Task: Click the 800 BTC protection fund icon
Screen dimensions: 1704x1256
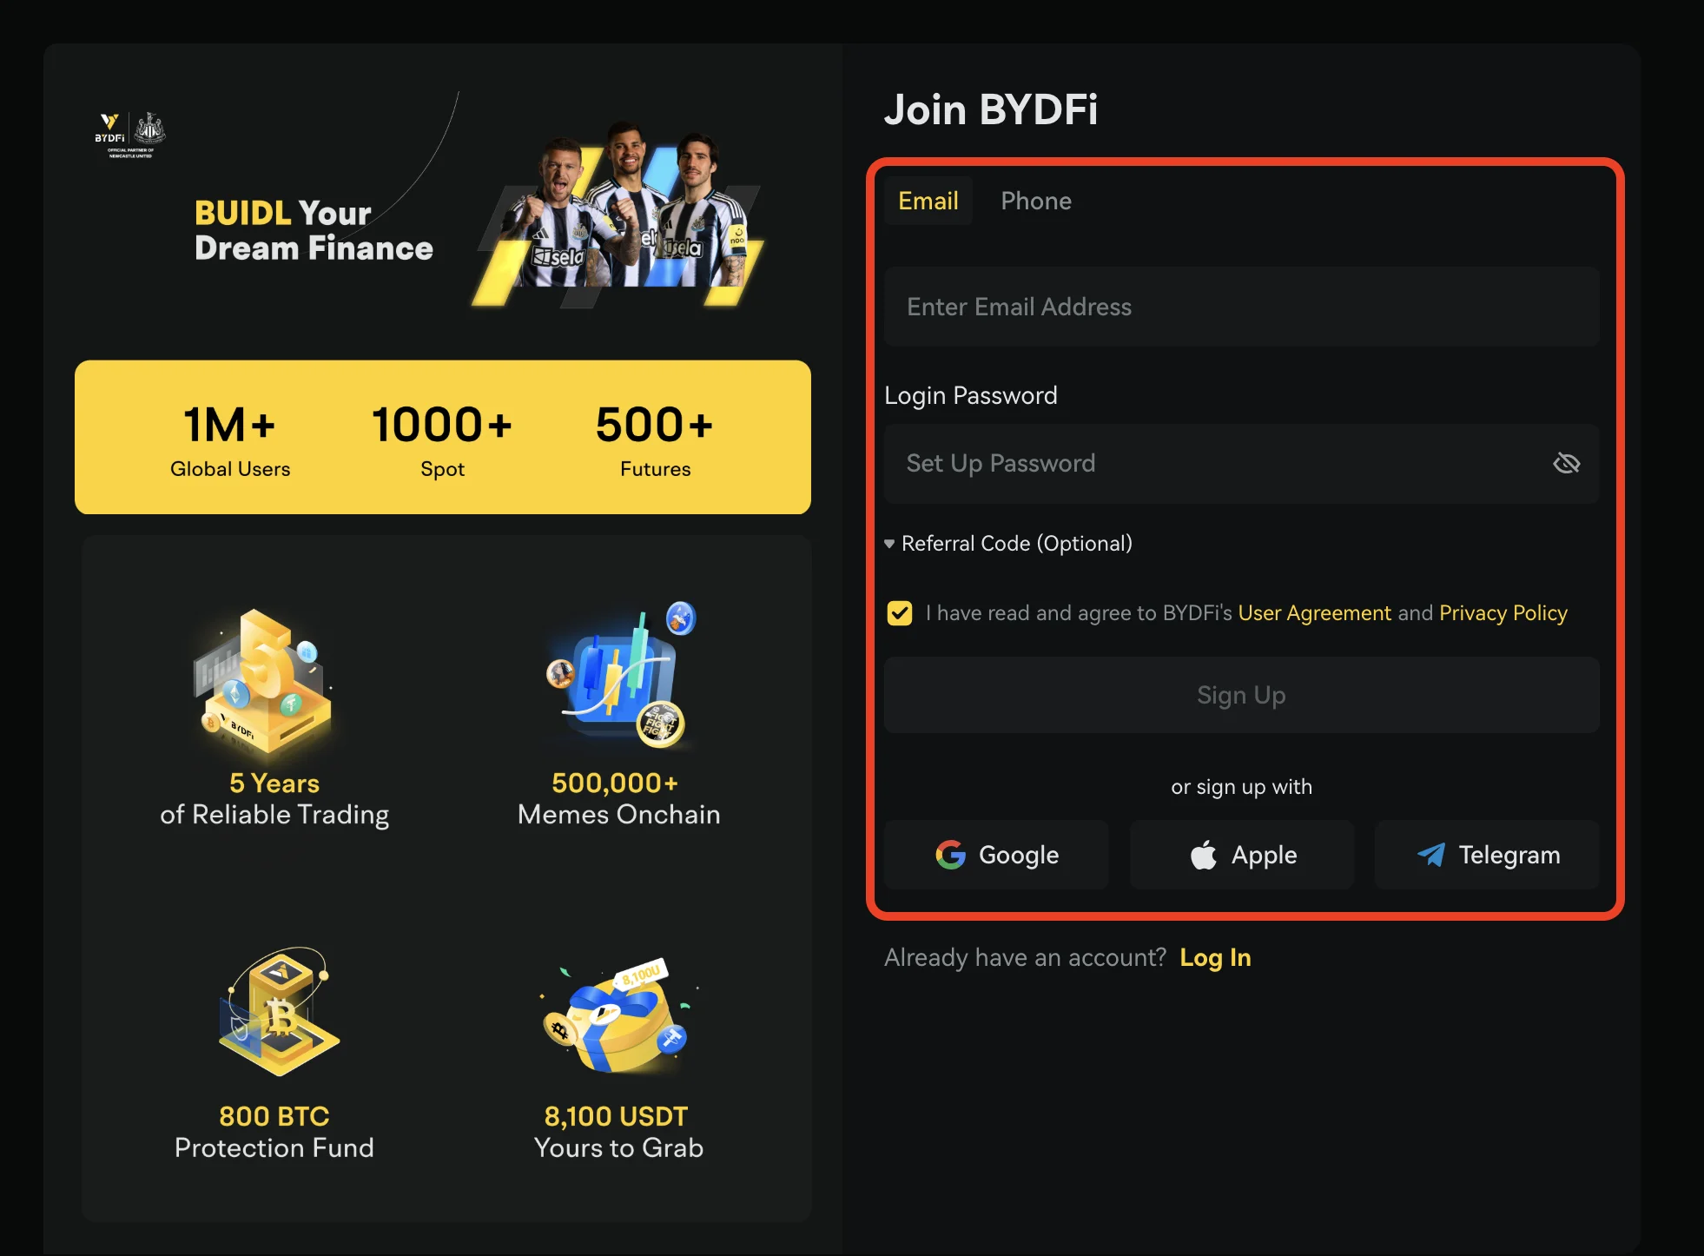Action: click(277, 1012)
